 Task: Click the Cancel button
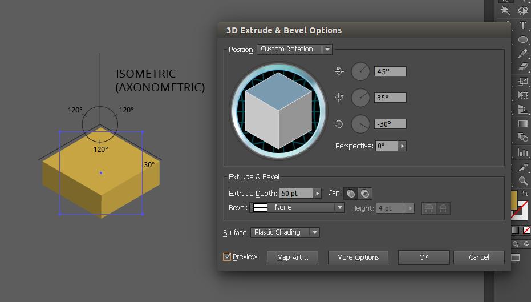[479, 257]
